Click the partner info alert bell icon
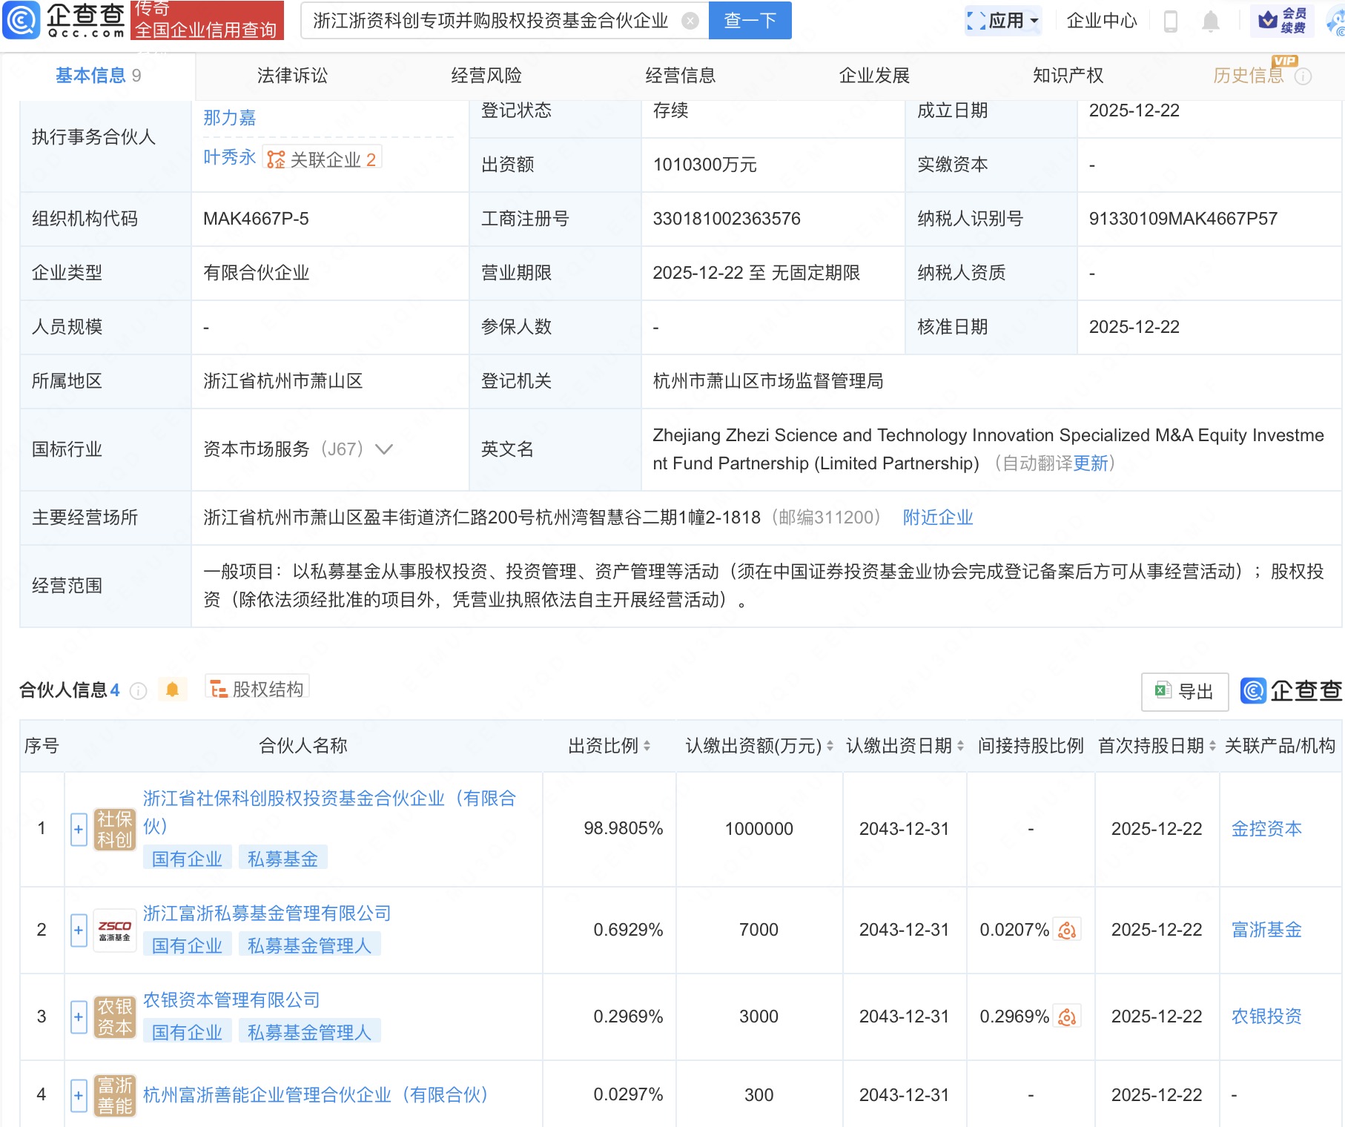Screen dimensions: 1345x1127 pos(172,690)
